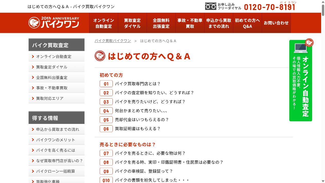Click the laptop icon on green side banner
Screen dimensions: 325x183
301,48
